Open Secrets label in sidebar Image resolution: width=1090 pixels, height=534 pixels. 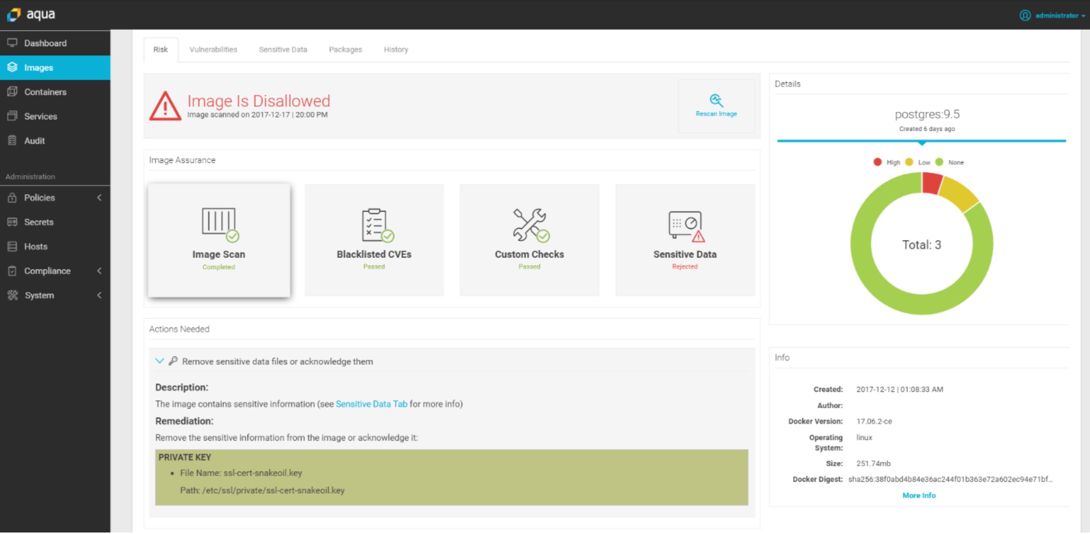click(39, 222)
